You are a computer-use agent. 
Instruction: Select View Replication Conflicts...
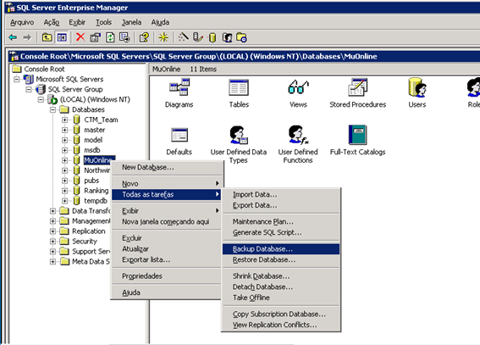pyautogui.click(x=281, y=326)
